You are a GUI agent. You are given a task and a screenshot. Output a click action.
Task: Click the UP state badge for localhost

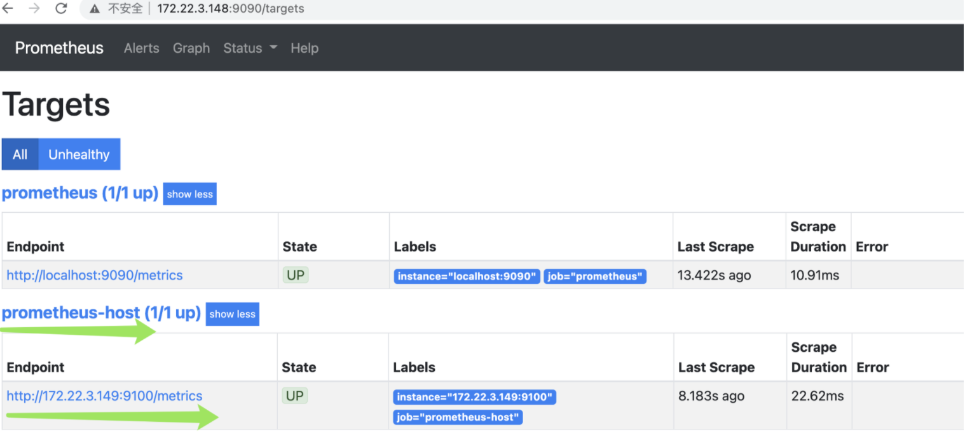pos(296,275)
